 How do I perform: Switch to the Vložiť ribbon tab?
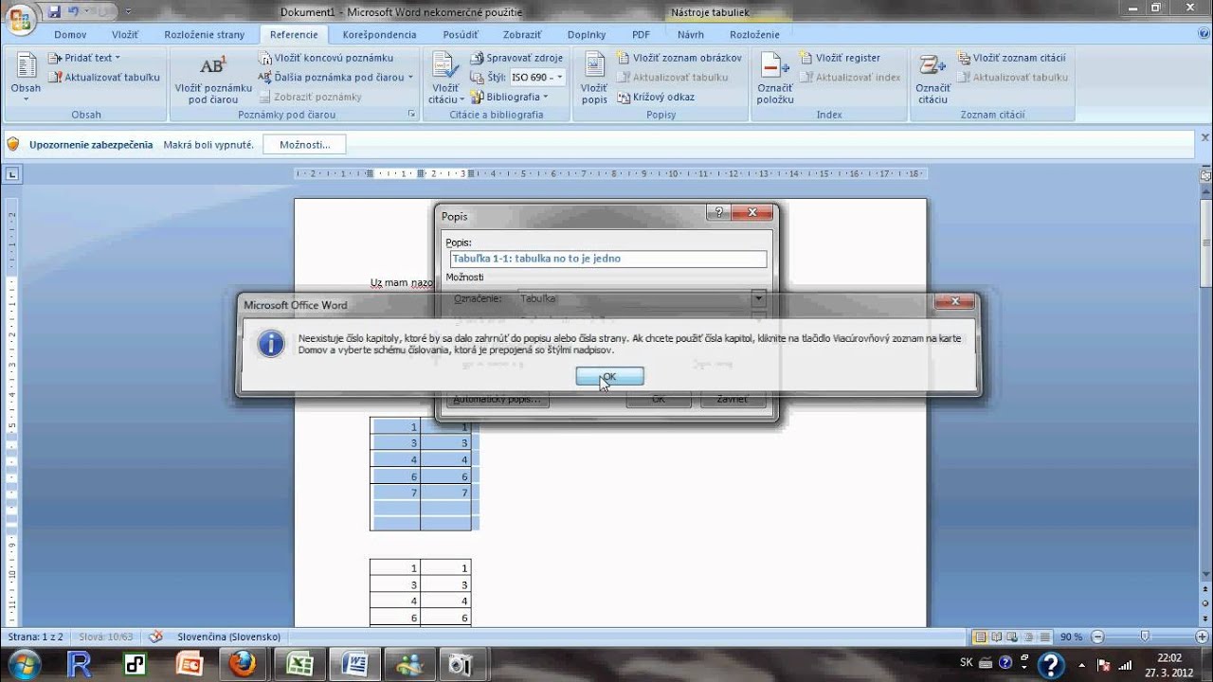pos(125,35)
